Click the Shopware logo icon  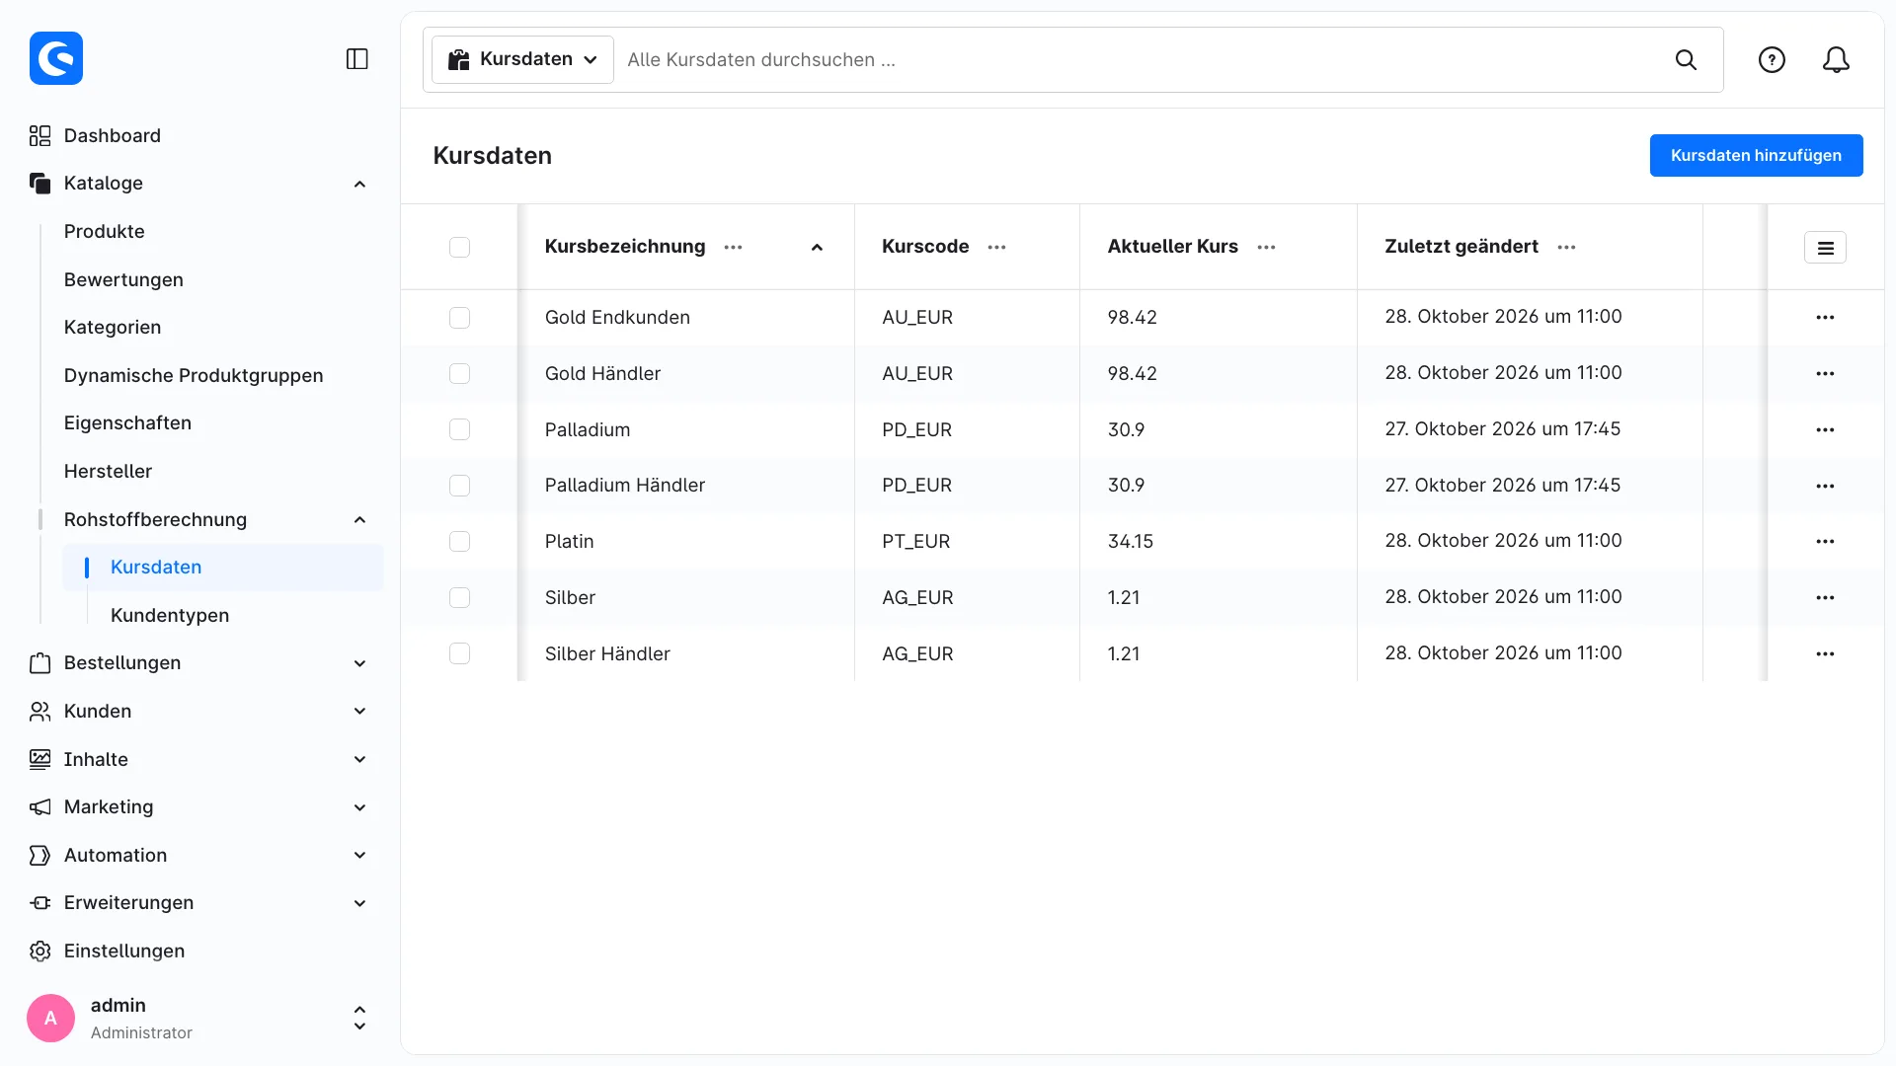[56, 58]
